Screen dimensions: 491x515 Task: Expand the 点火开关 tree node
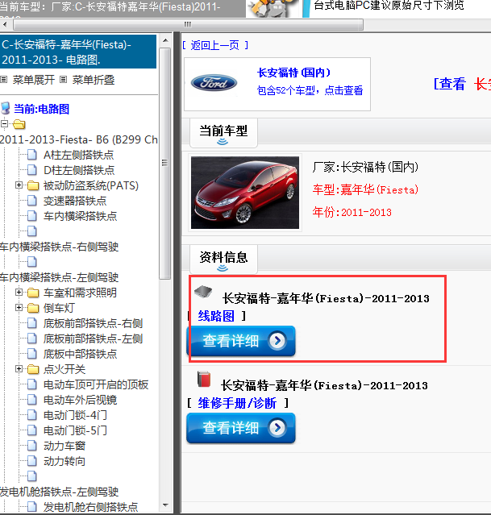tap(19, 369)
